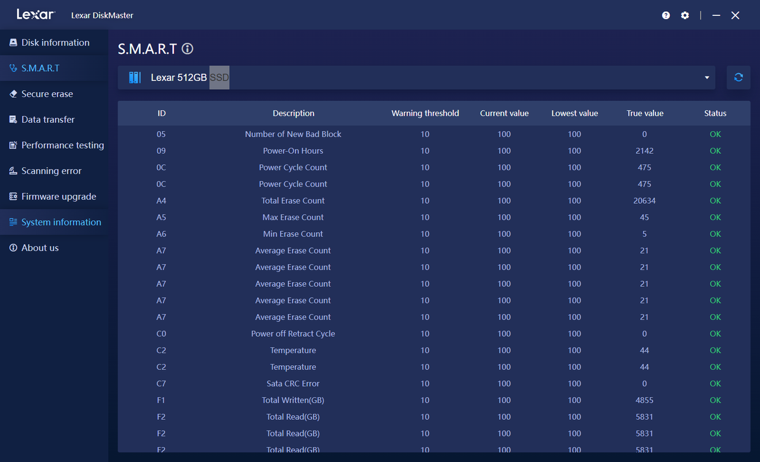Screen dimensions: 760x462
Task: Switch to Performance testing
Action: 54,145
